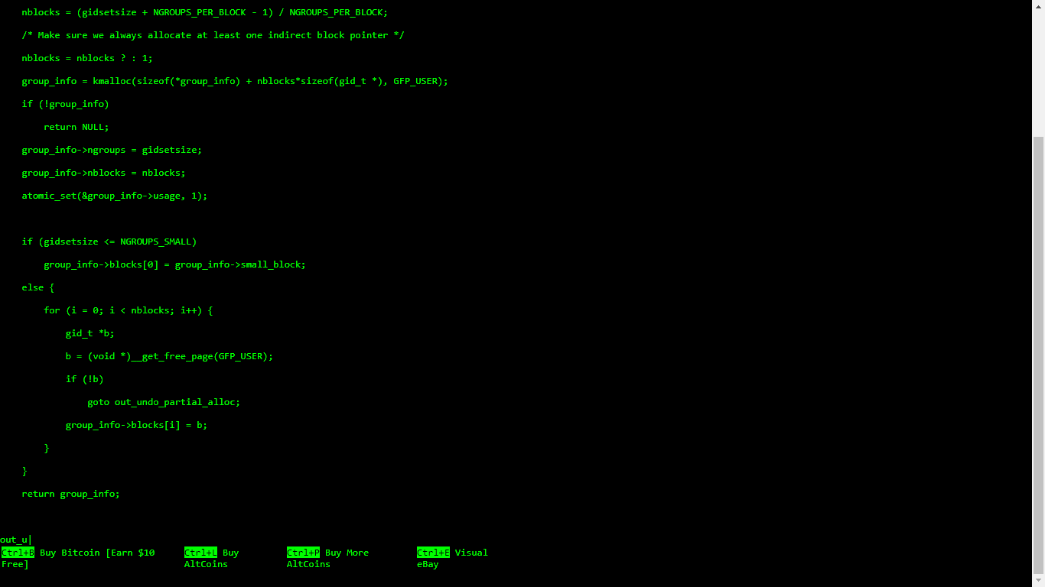Click the return group_info; statement
1045x587 pixels.
(x=70, y=493)
